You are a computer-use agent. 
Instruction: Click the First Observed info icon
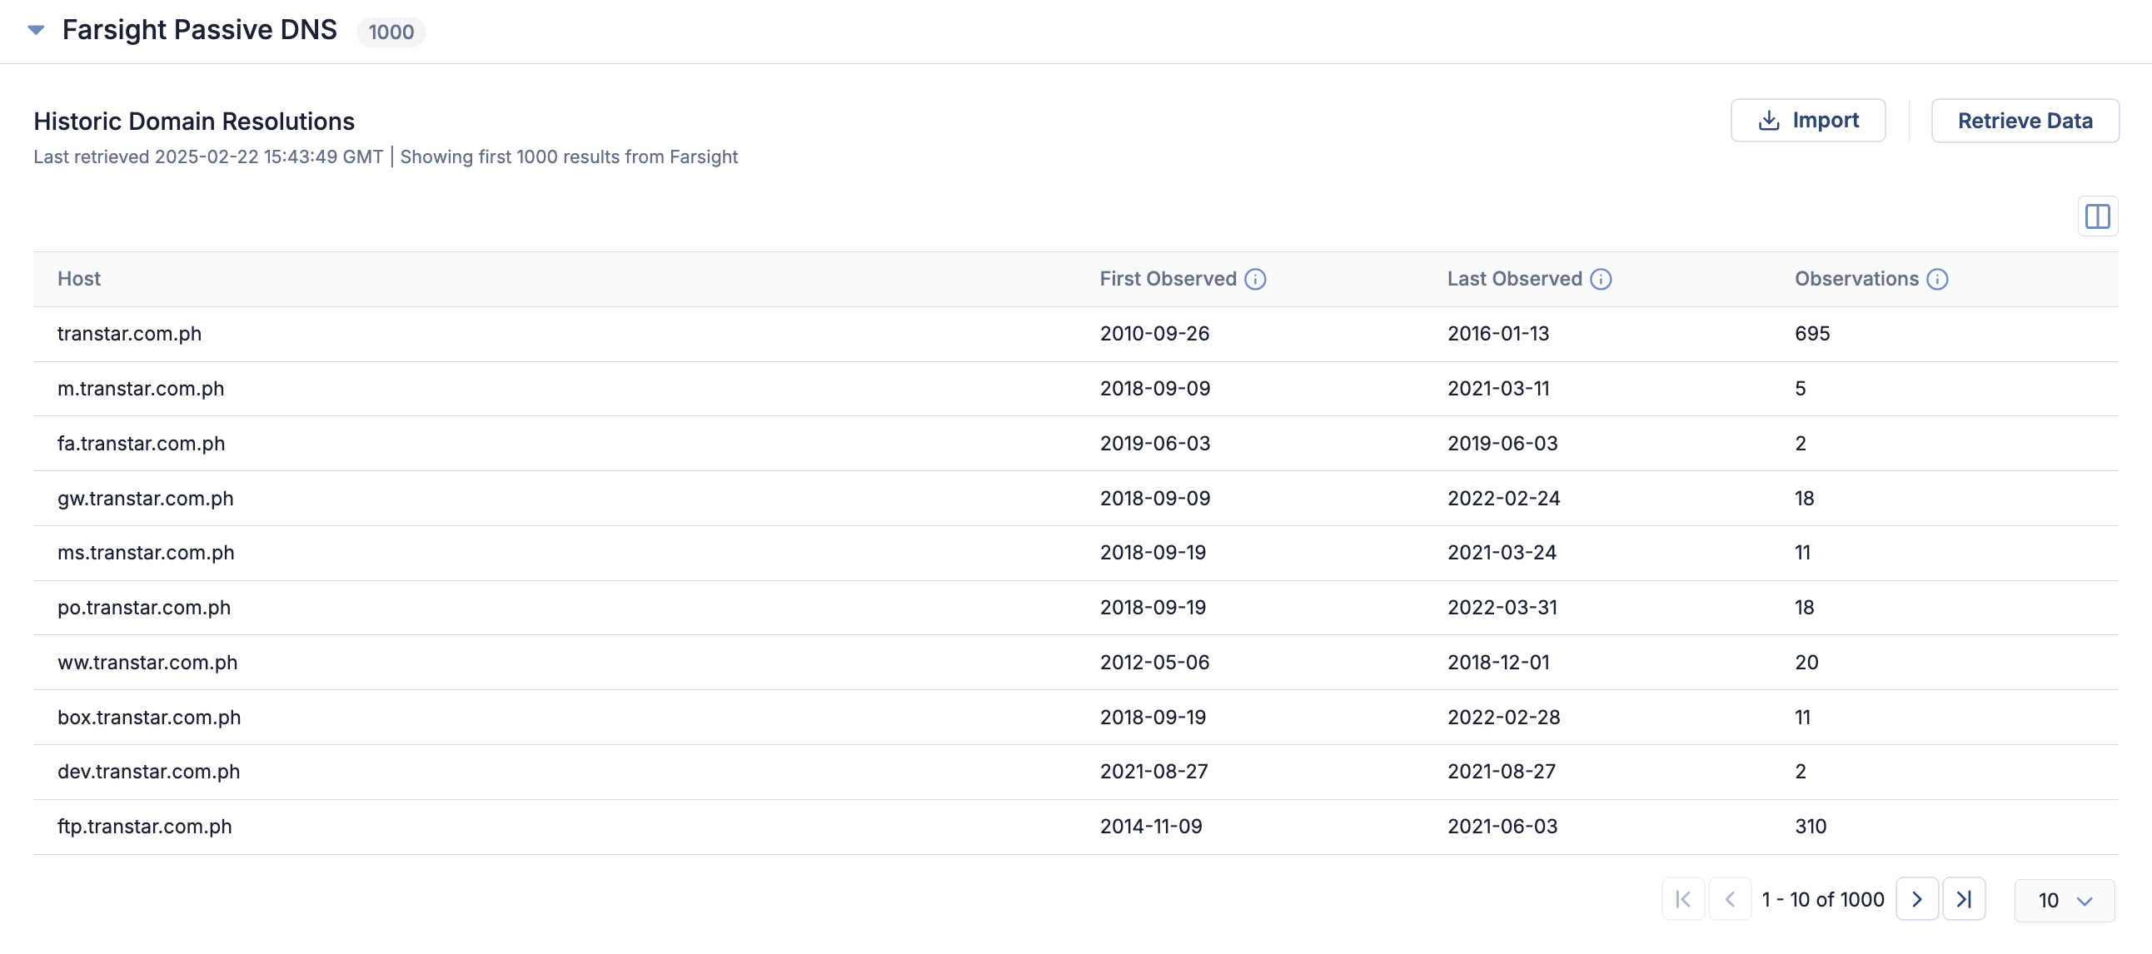pyautogui.click(x=1256, y=279)
